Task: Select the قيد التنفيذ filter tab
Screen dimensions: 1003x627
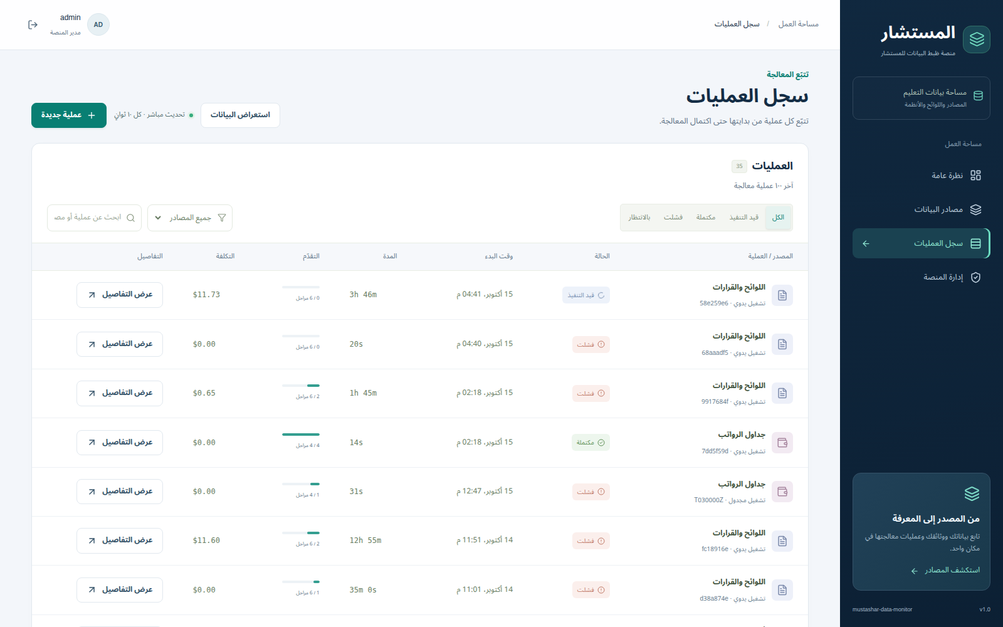Action: pos(744,218)
